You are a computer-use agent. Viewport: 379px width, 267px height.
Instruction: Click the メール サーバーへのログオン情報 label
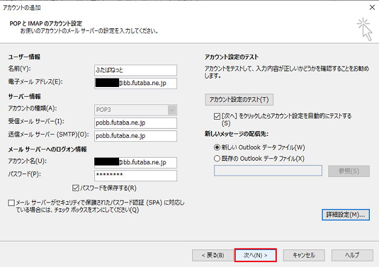(x=47, y=149)
